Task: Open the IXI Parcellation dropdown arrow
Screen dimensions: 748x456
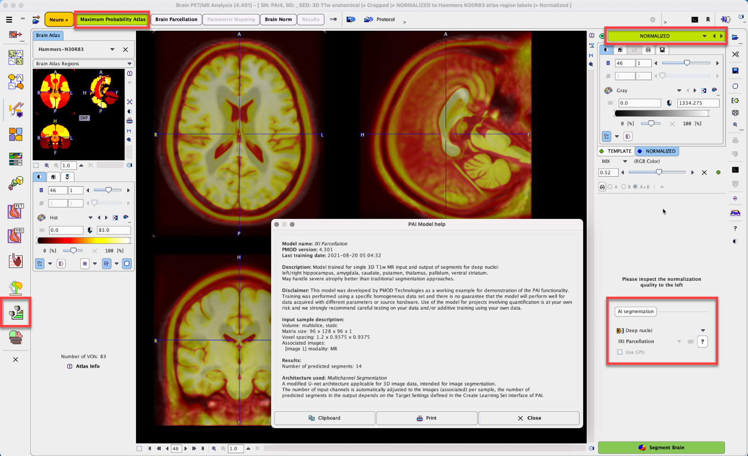Action: 679,342
